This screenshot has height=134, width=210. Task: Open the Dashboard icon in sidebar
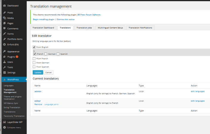coord(4,6)
